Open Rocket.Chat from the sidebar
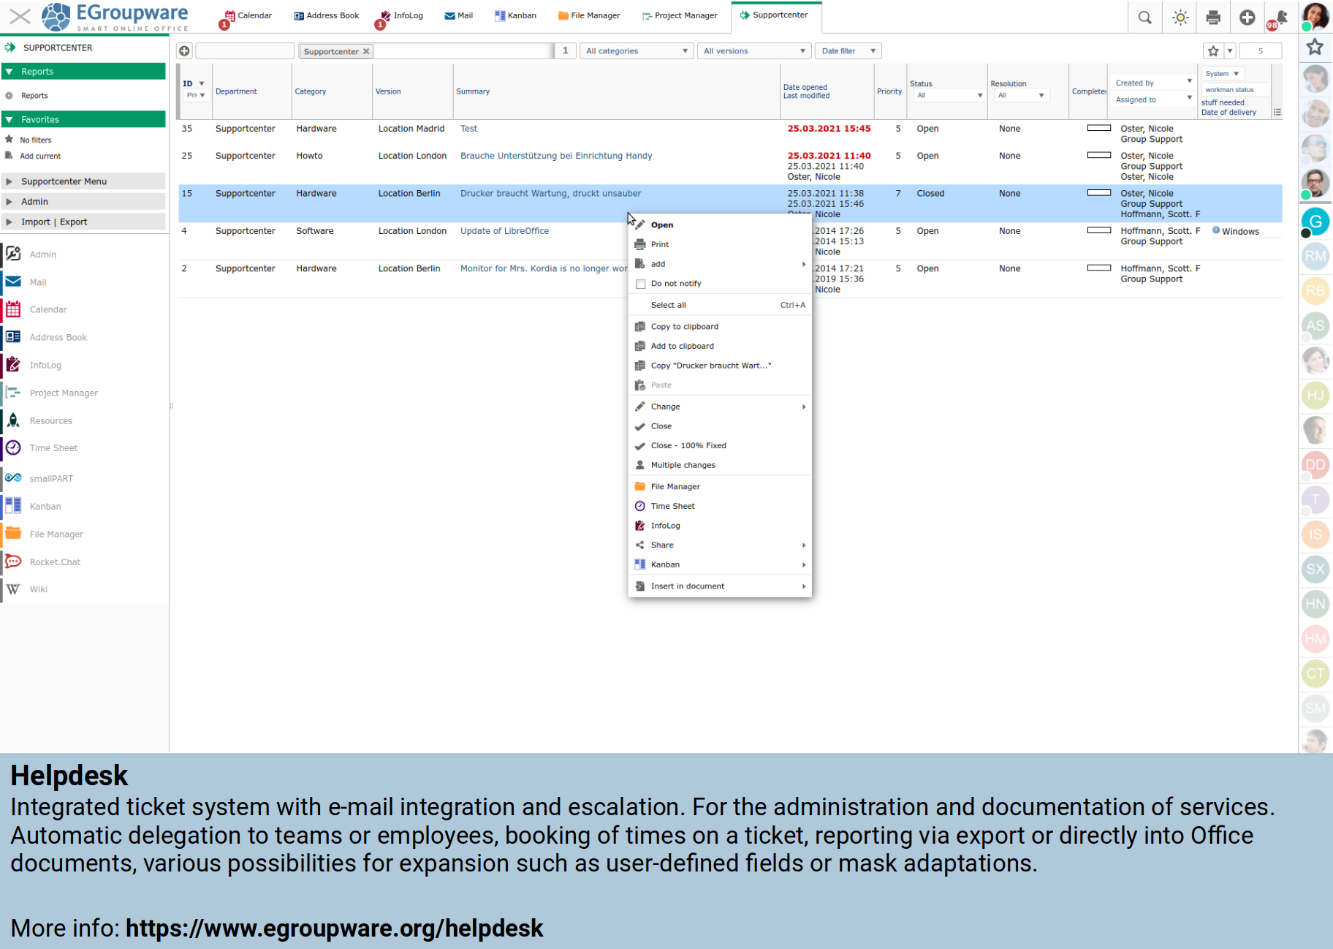The width and height of the screenshot is (1333, 949). click(x=55, y=562)
